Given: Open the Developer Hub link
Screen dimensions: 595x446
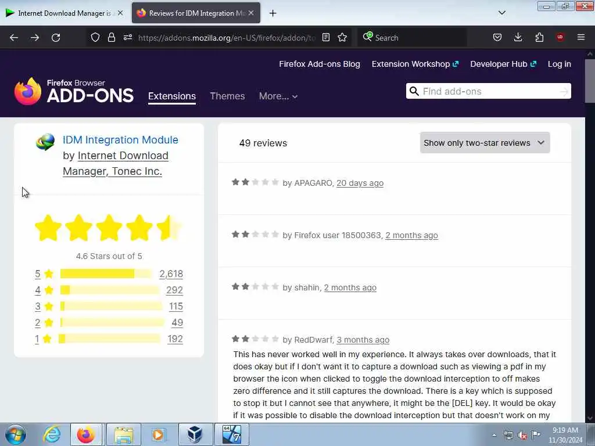Looking at the screenshot, I should (x=503, y=64).
